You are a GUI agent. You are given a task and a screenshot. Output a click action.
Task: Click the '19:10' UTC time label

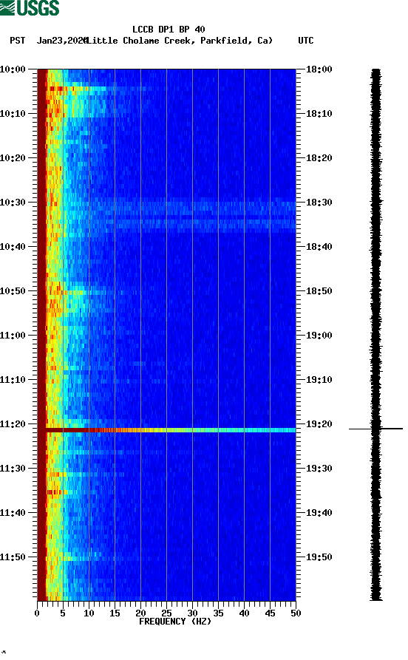coord(319,380)
